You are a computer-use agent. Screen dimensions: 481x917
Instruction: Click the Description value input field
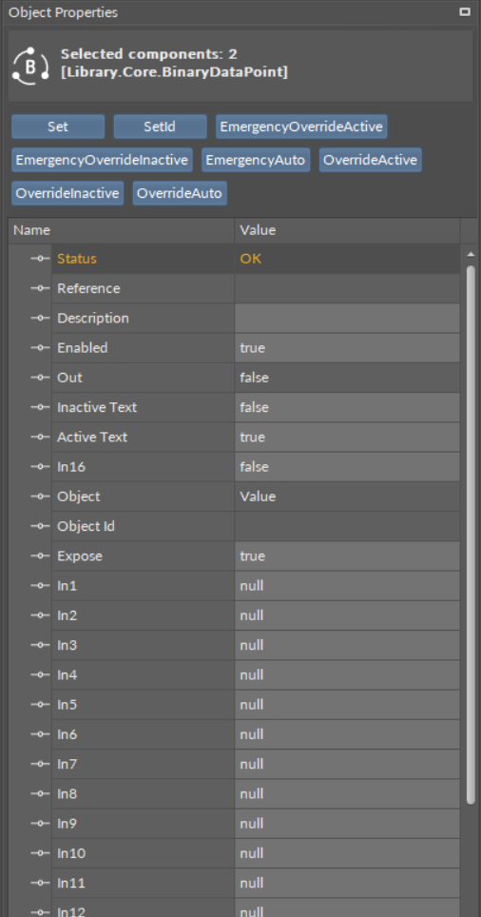pos(347,318)
